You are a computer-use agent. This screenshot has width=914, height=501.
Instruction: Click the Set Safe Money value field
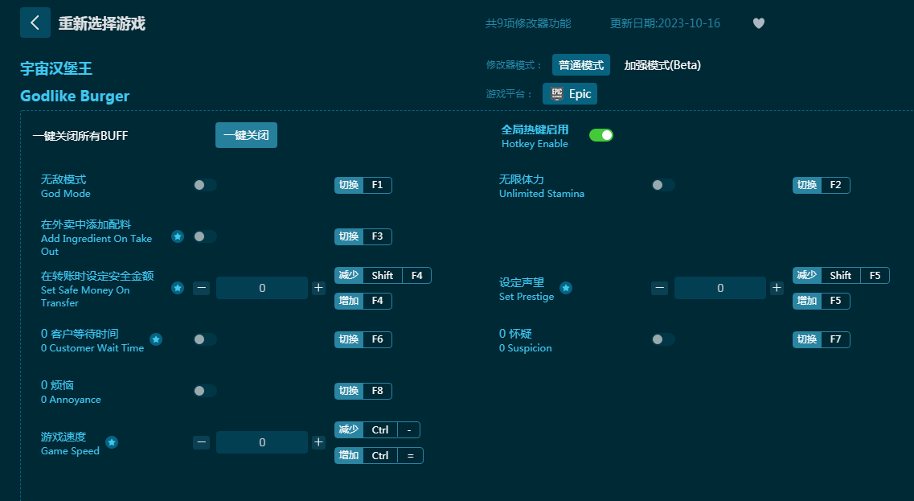pos(262,288)
